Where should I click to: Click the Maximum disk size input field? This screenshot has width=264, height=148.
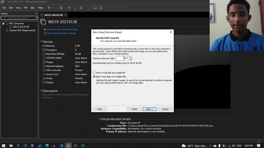tap(123, 58)
